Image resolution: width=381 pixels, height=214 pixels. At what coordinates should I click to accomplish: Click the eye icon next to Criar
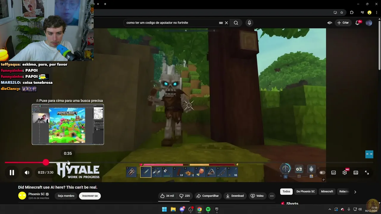click(x=330, y=23)
